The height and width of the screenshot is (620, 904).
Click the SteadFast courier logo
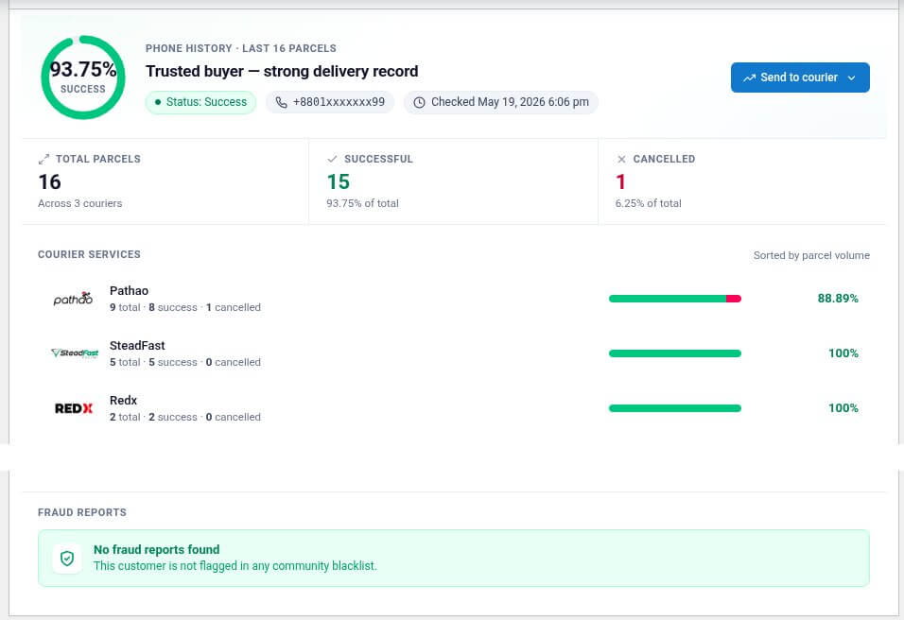[75, 353]
